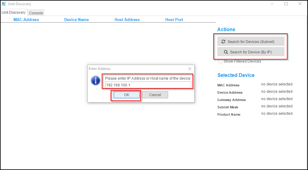Viewport: 308px width, 170px height.
Task: Sort by the MAC-Address column header
Action: pos(26,20)
